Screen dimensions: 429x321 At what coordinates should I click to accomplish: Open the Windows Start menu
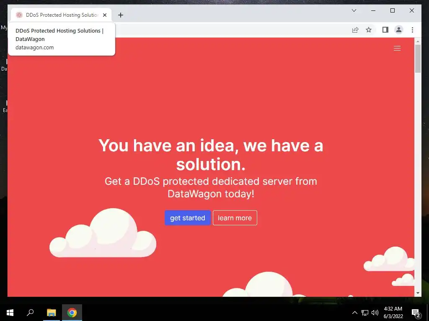10,313
